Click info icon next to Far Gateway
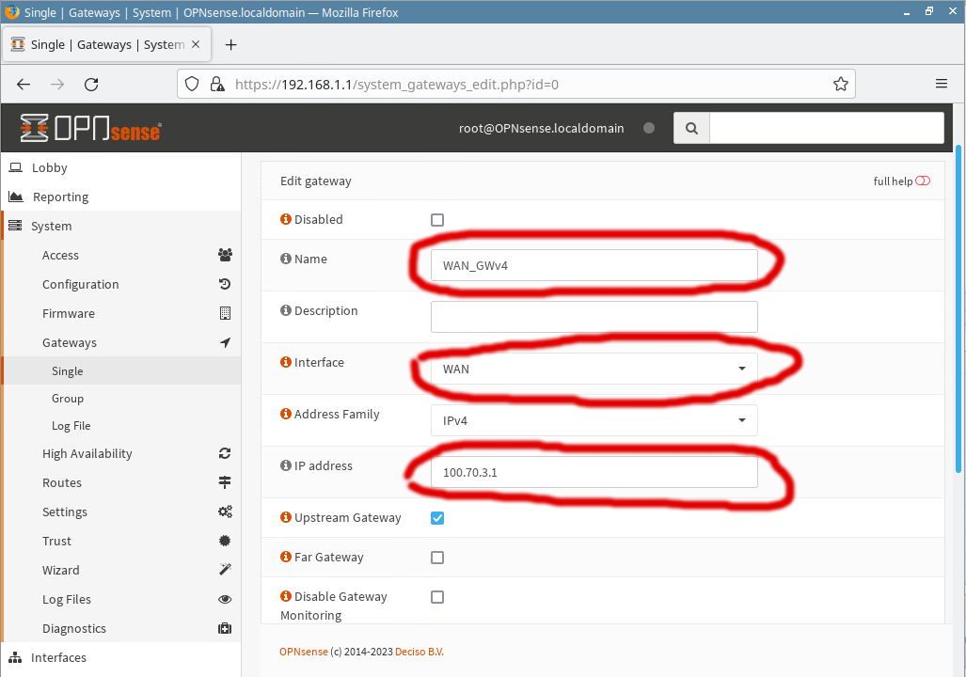966x677 pixels. [x=286, y=557]
